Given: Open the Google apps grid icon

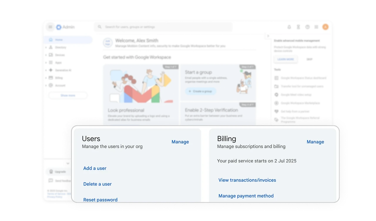Looking at the screenshot, I should (x=316, y=27).
